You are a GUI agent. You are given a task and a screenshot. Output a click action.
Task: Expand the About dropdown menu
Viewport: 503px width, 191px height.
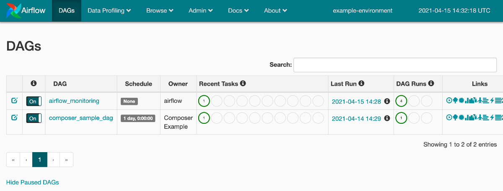click(275, 10)
